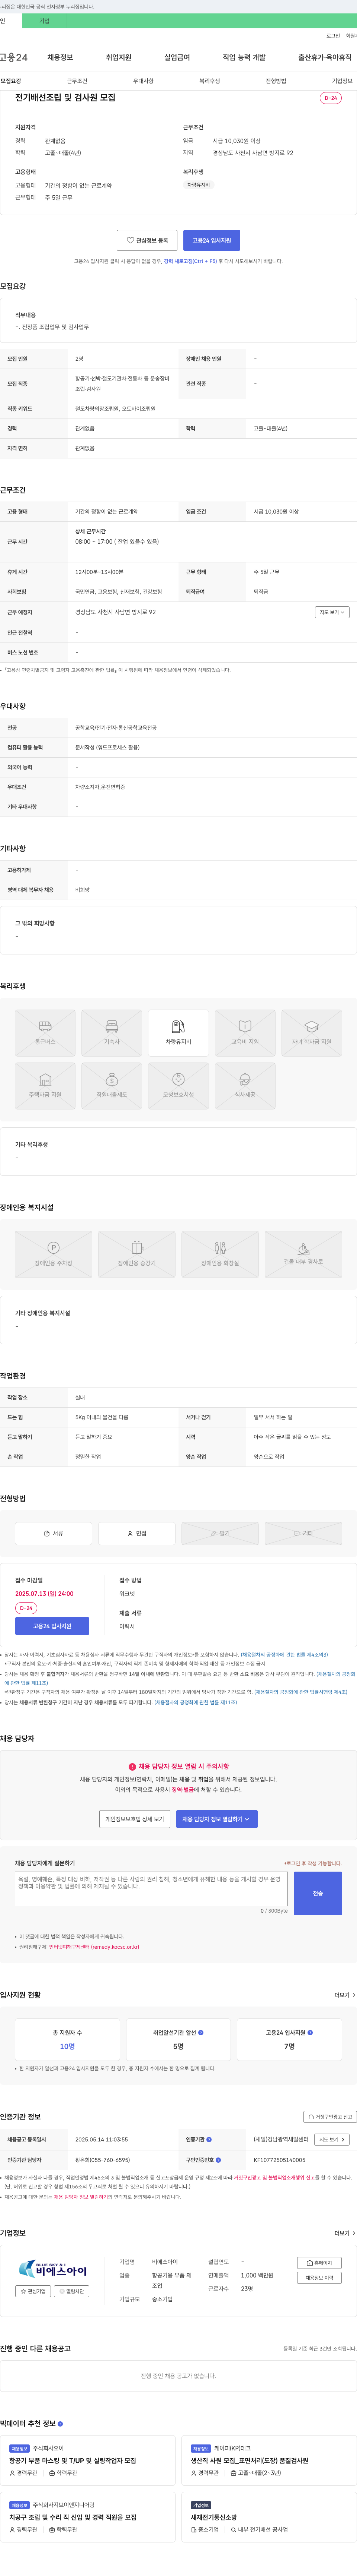Click the 기타 screening method box

[303, 1533]
